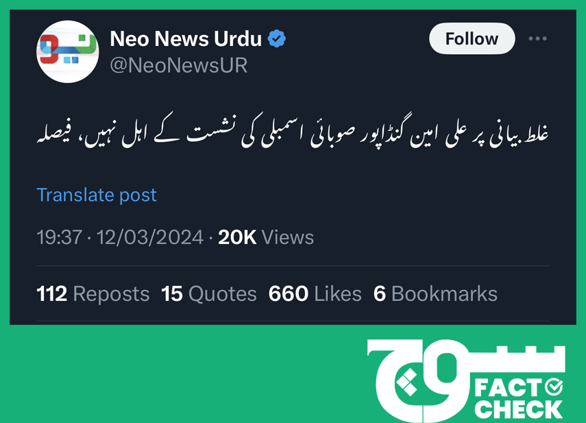Open the three-dot more options menu

[537, 38]
